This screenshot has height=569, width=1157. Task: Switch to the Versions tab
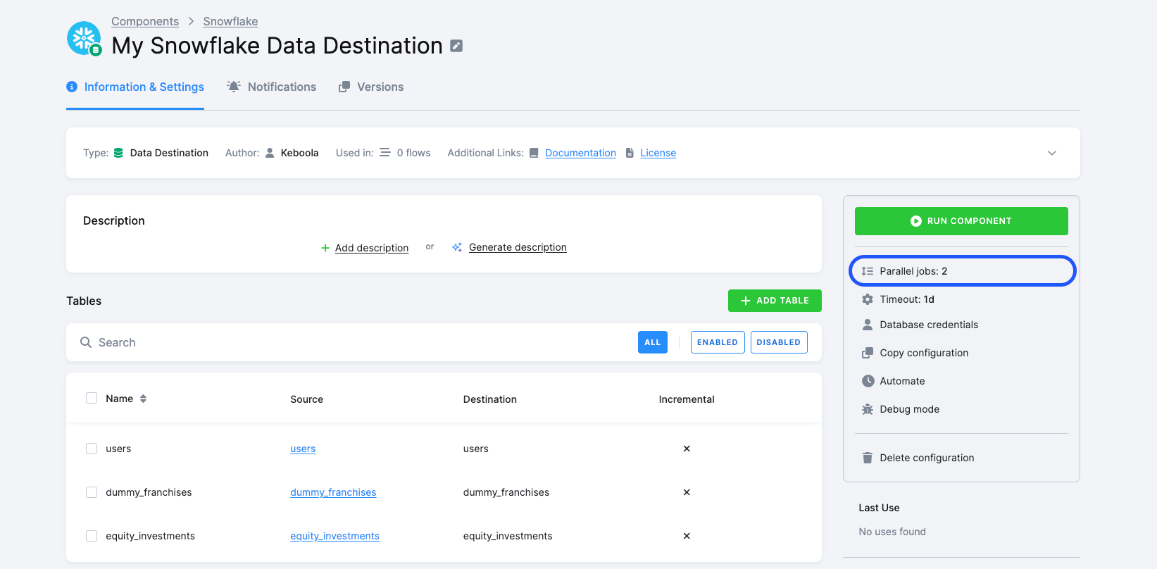[371, 87]
